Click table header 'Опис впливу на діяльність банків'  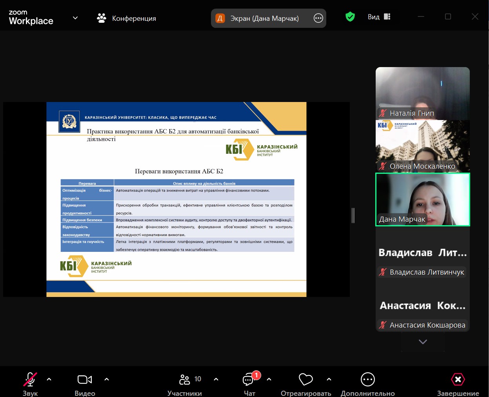[x=204, y=183]
